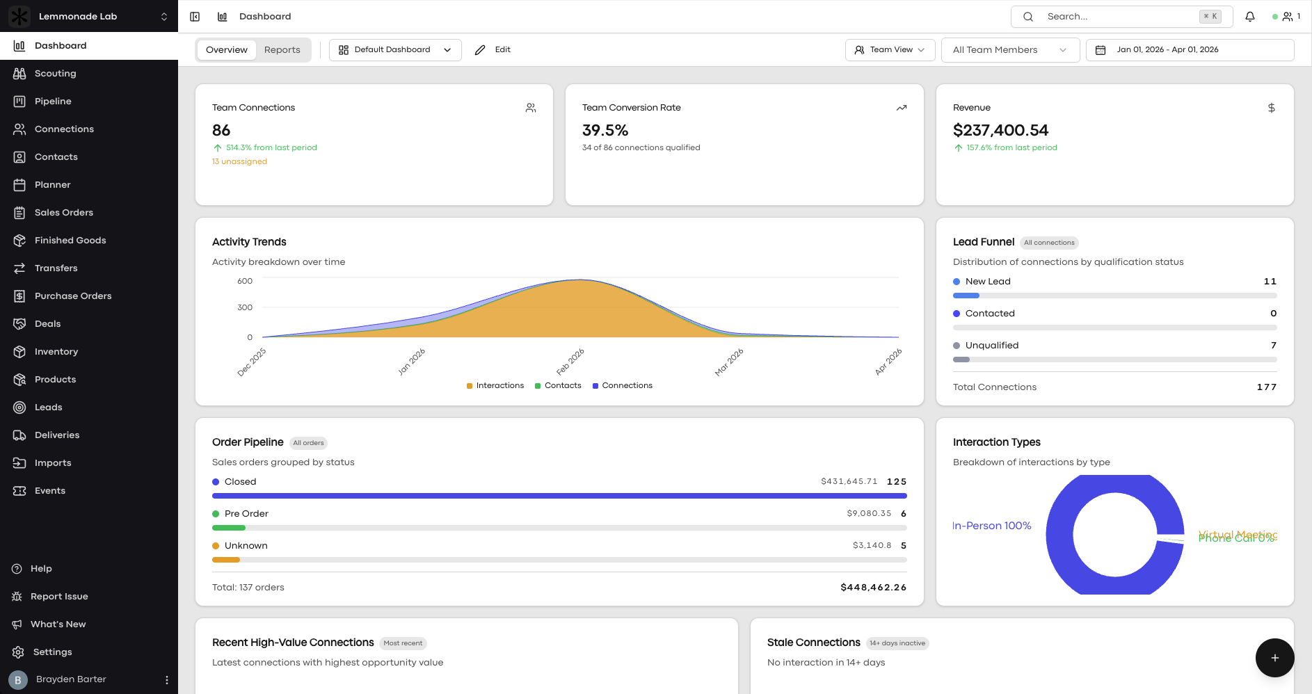The image size is (1312, 694).
Task: Open Scouting binoculars icon in sidebar
Action: coord(19,74)
